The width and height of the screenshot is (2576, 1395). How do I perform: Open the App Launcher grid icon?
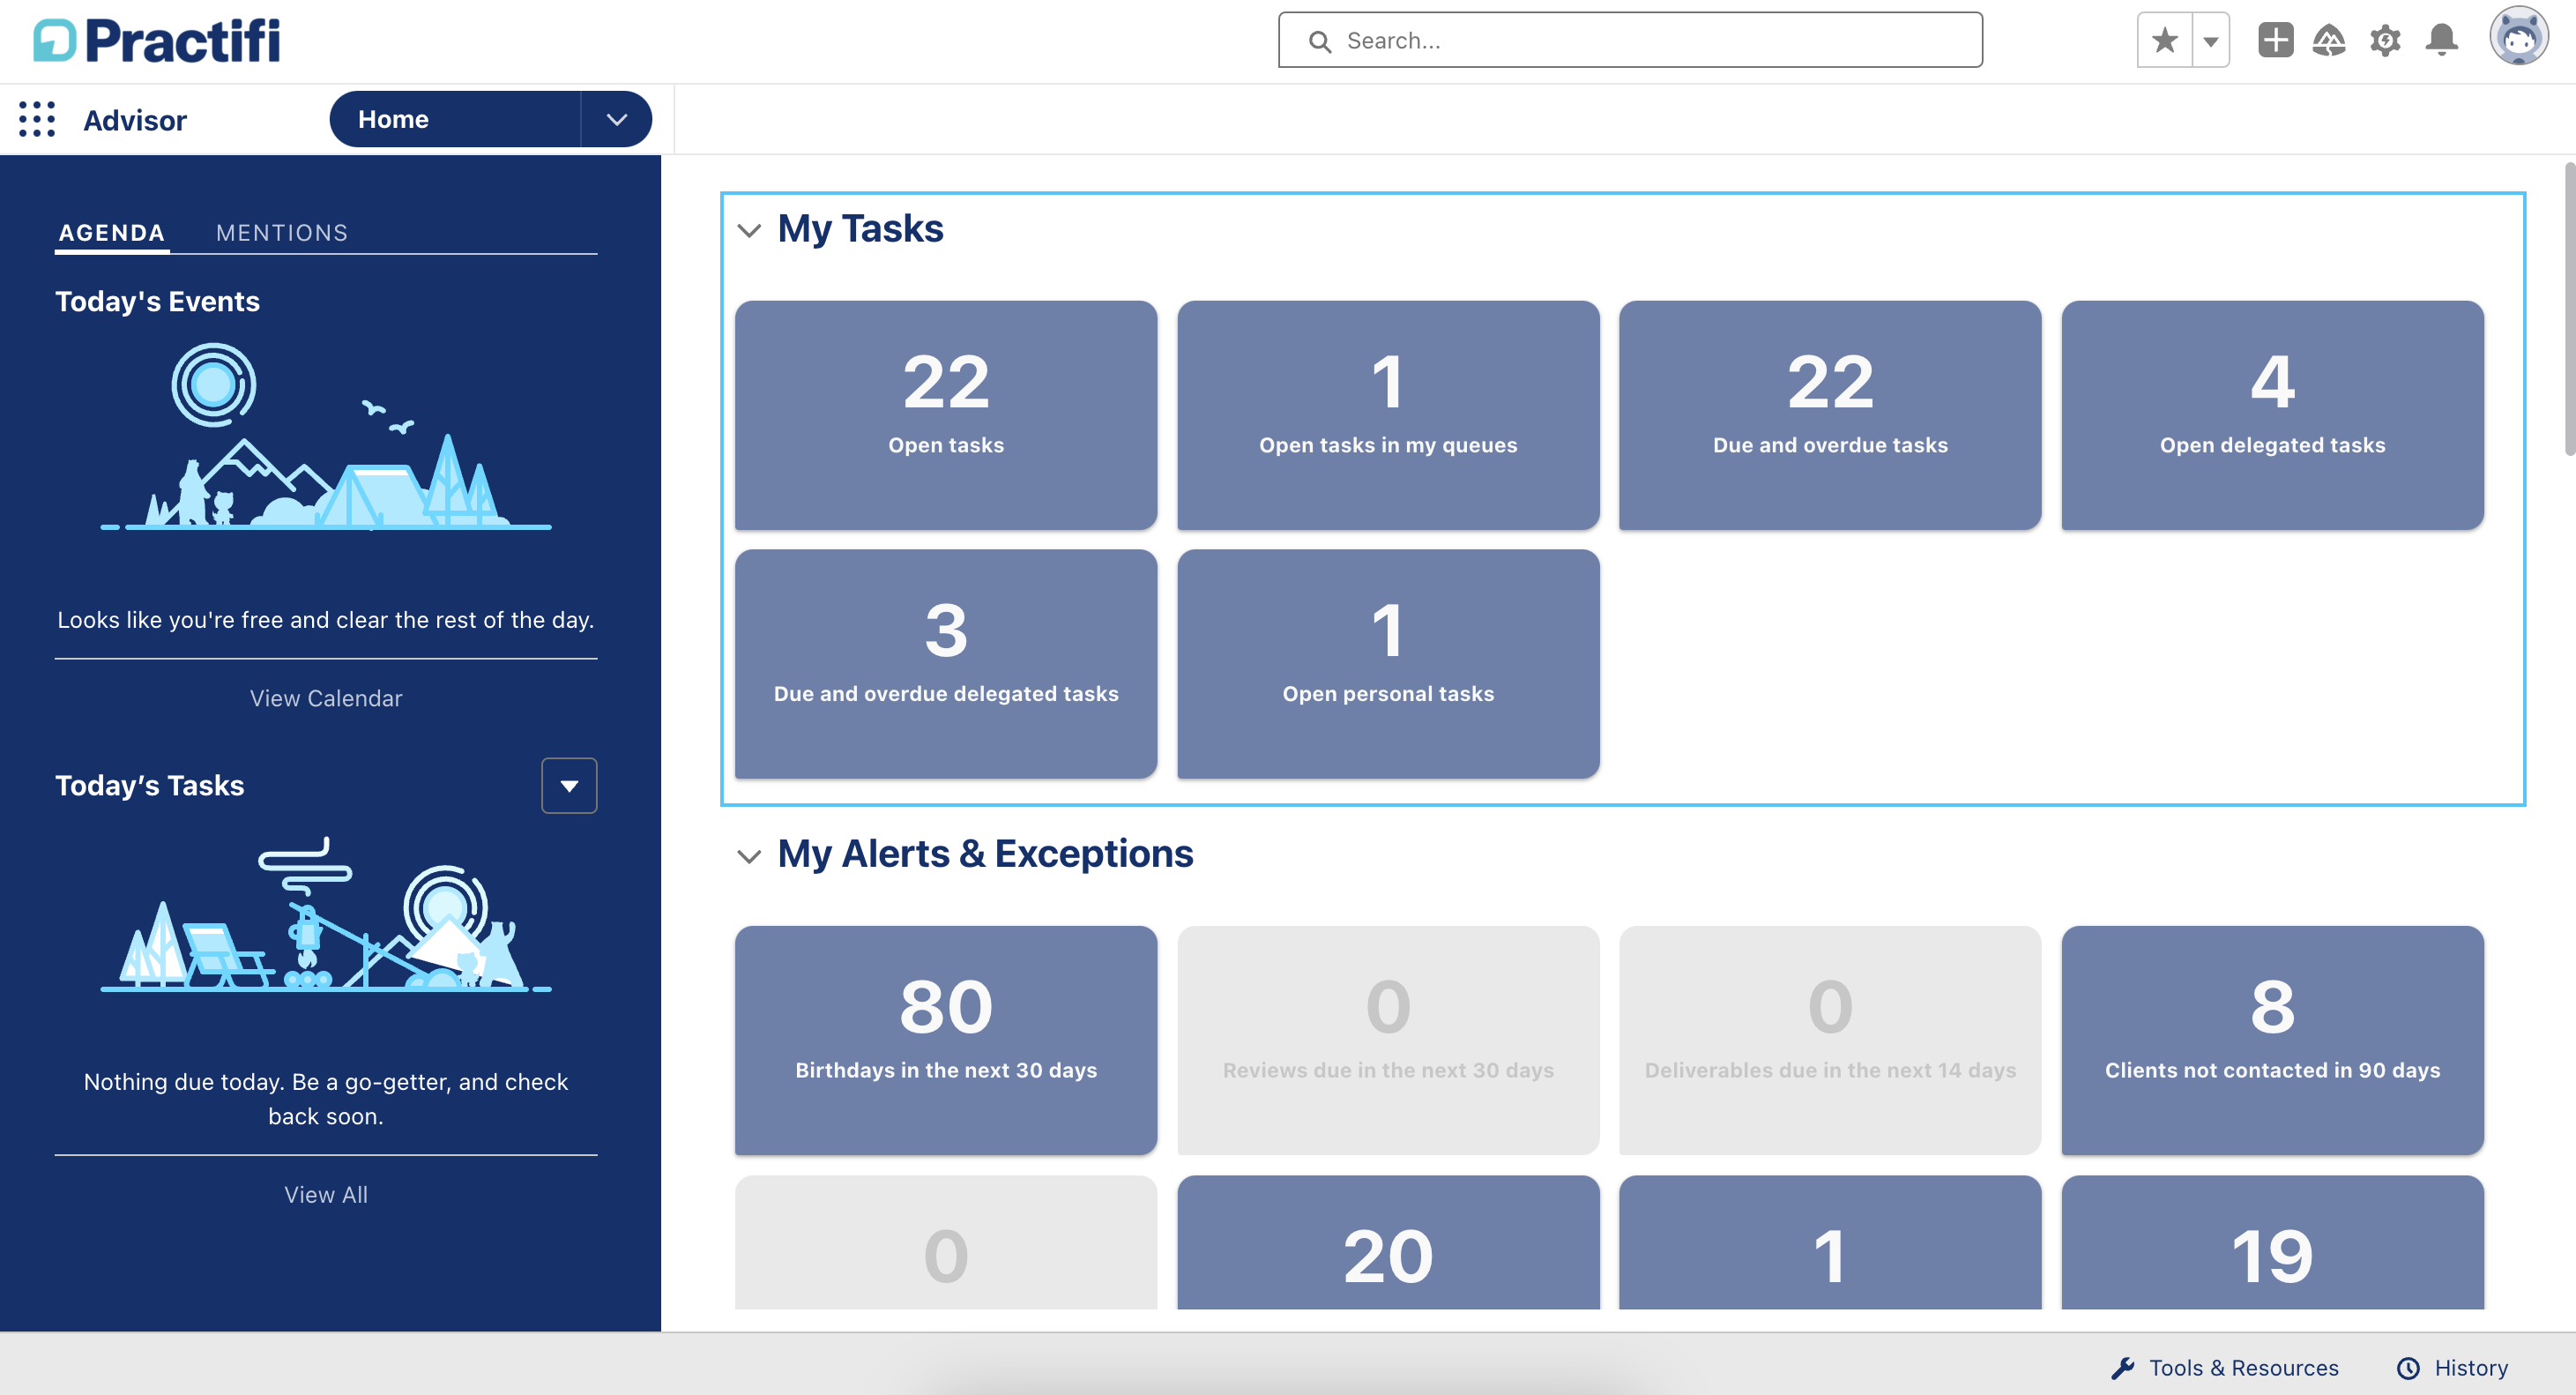[37, 119]
